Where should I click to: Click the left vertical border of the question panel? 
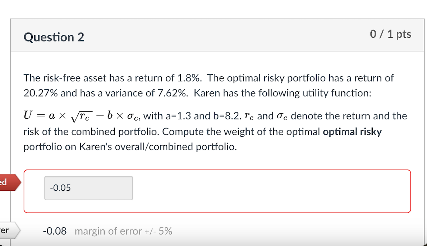point(11,126)
